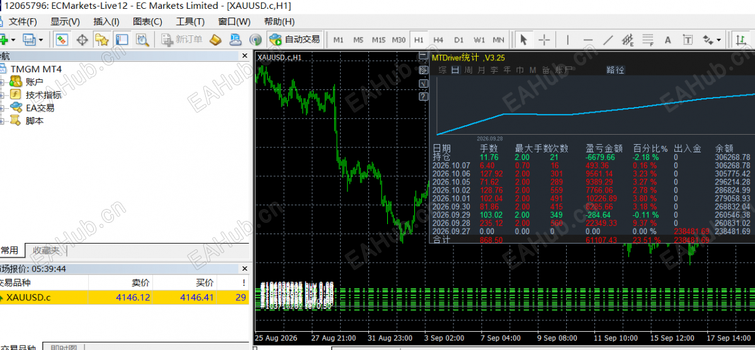This screenshot has width=755, height=350.
Task: Select the crosshair tool
Action: tap(544, 40)
